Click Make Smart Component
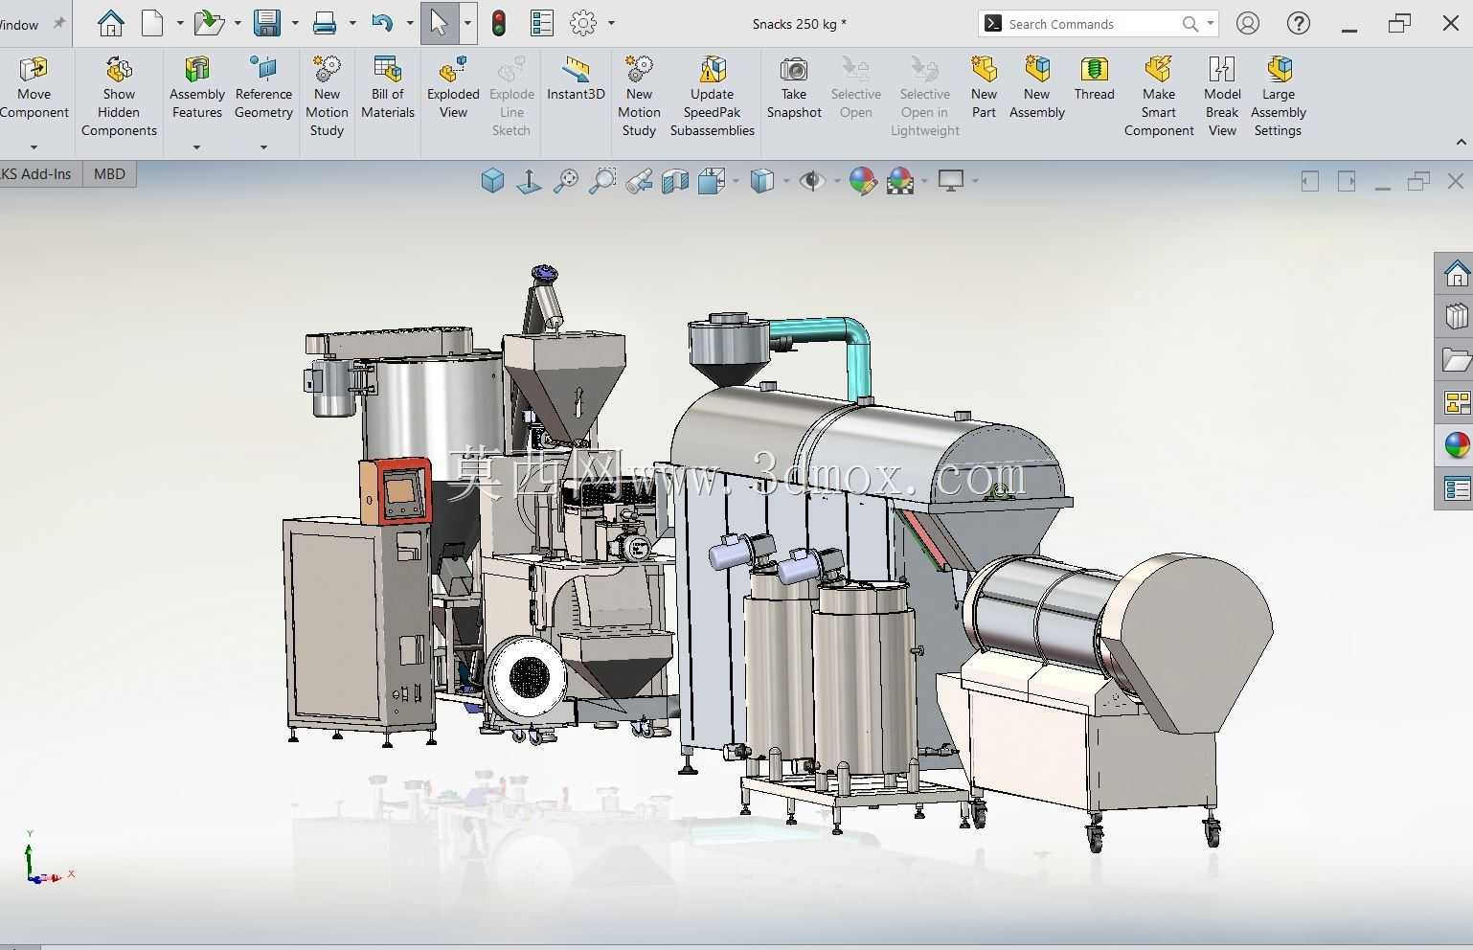The image size is (1473, 950). pos(1159,96)
